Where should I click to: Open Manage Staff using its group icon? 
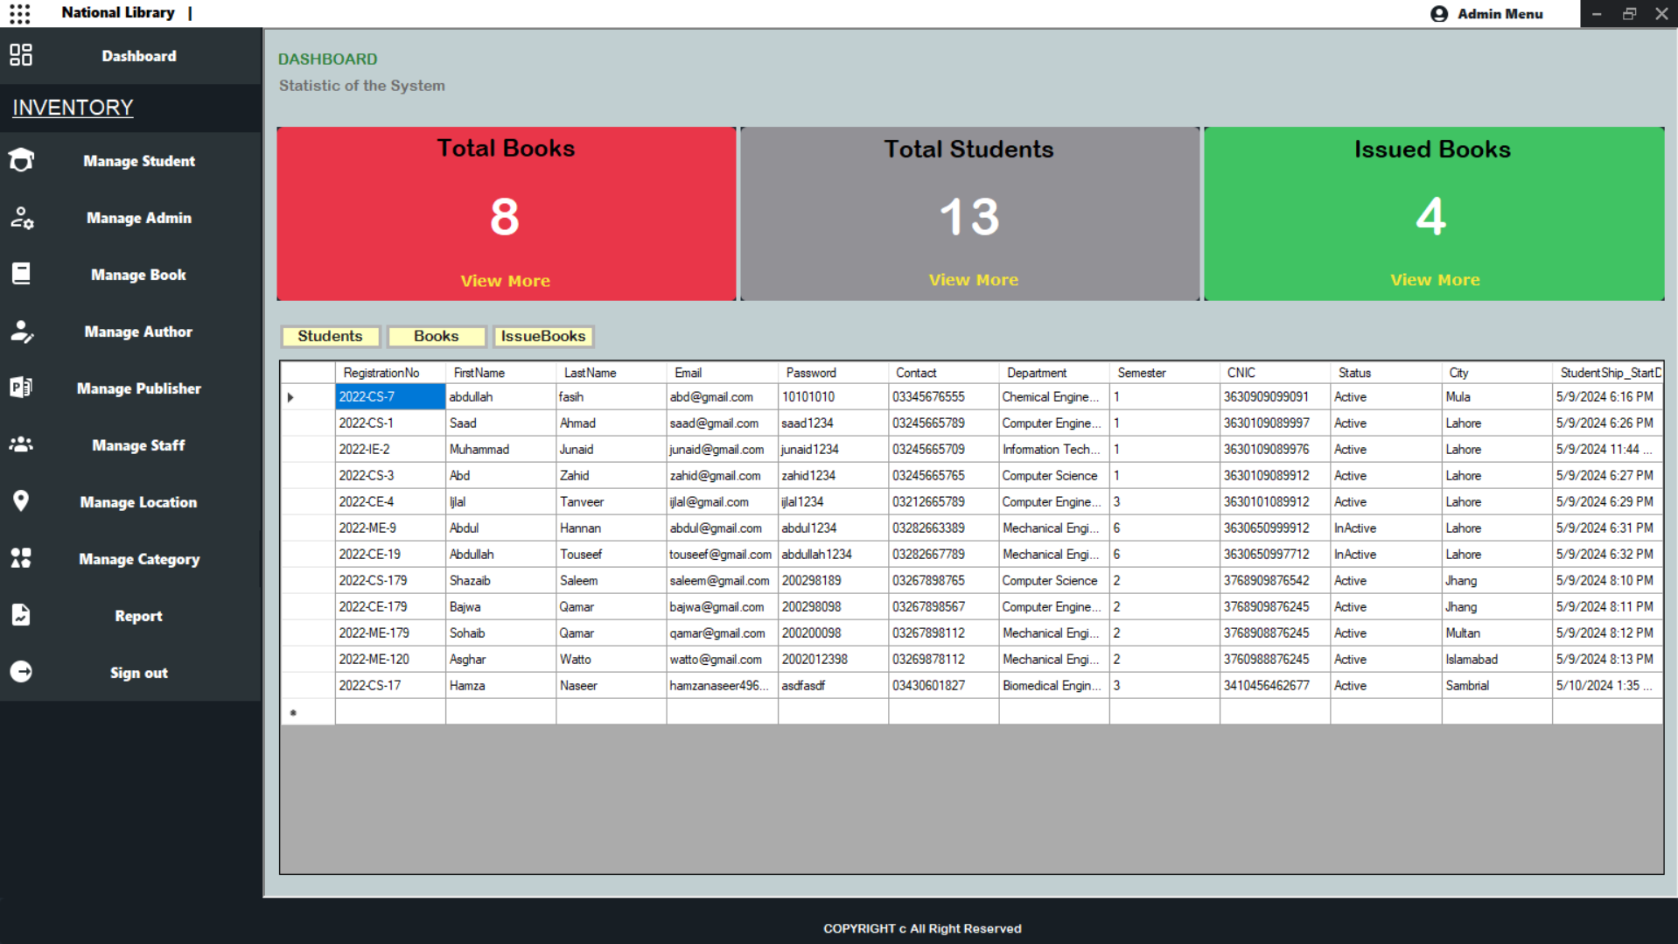21,444
